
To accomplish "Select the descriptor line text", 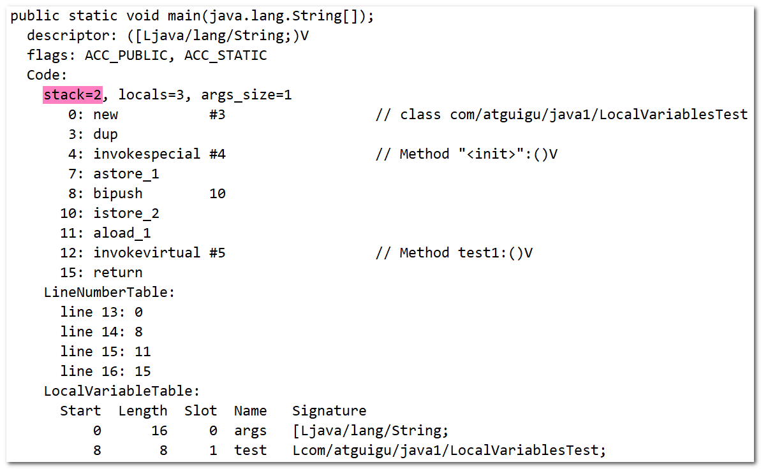I will point(167,36).
